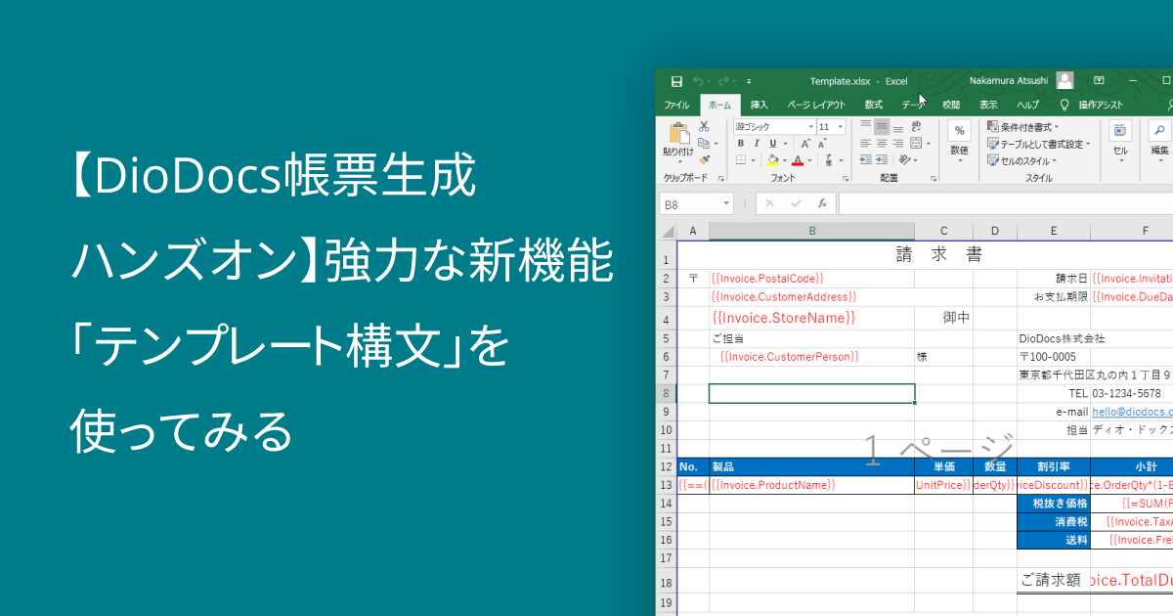Click the Redo arrow icon
Screen dimensions: 1173x616
[724, 81]
